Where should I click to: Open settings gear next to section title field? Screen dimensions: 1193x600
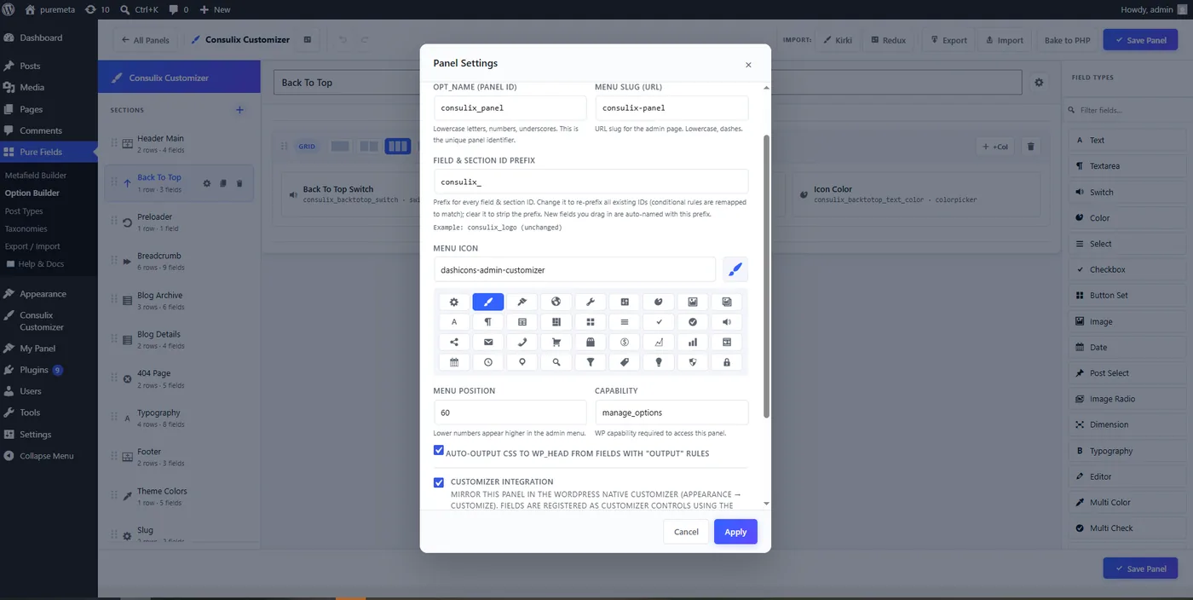pyautogui.click(x=1039, y=83)
